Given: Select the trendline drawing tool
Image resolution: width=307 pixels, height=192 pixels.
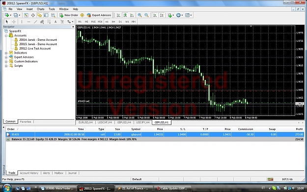Looking at the screenshot, I should pyautogui.click(x=35, y=22).
